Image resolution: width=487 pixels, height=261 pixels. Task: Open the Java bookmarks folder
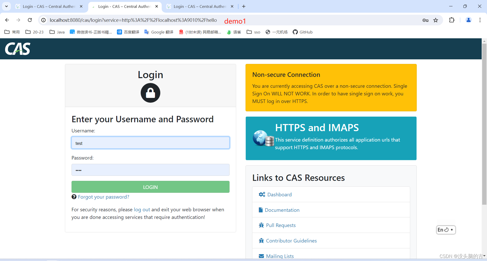tap(57, 32)
